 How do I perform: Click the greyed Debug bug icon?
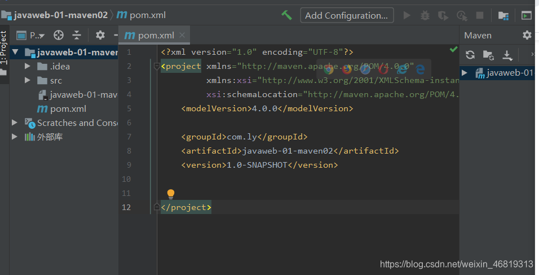425,15
